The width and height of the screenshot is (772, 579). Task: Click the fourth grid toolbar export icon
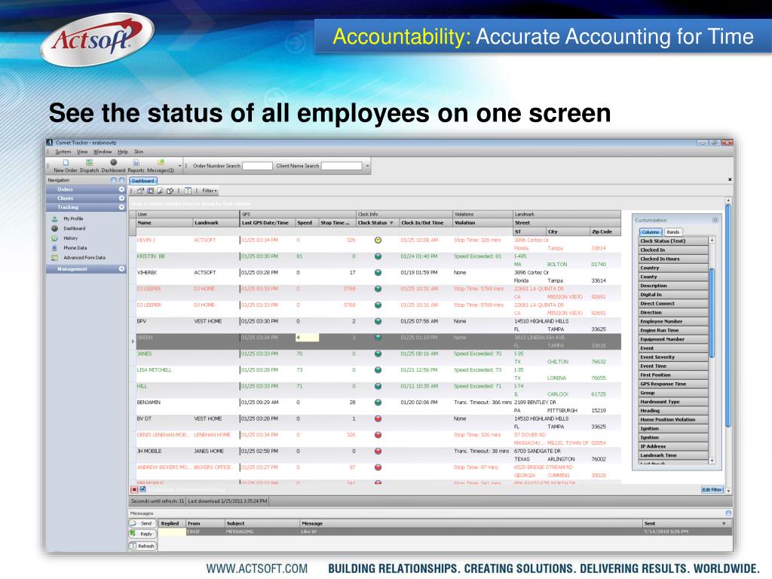point(170,191)
